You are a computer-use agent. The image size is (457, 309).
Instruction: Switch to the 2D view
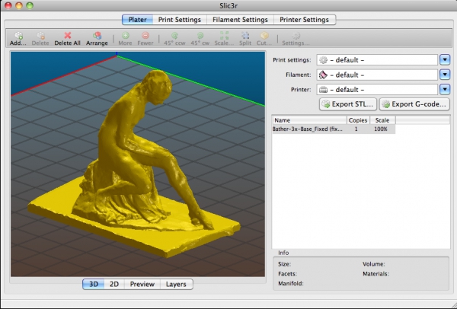click(114, 284)
